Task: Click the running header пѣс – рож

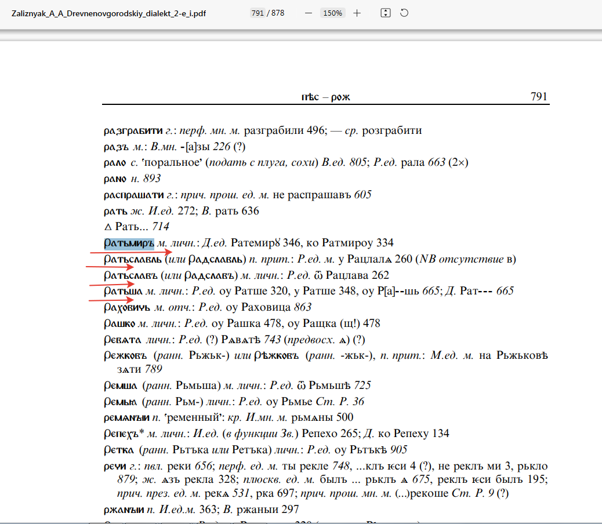Action: pyautogui.click(x=325, y=97)
